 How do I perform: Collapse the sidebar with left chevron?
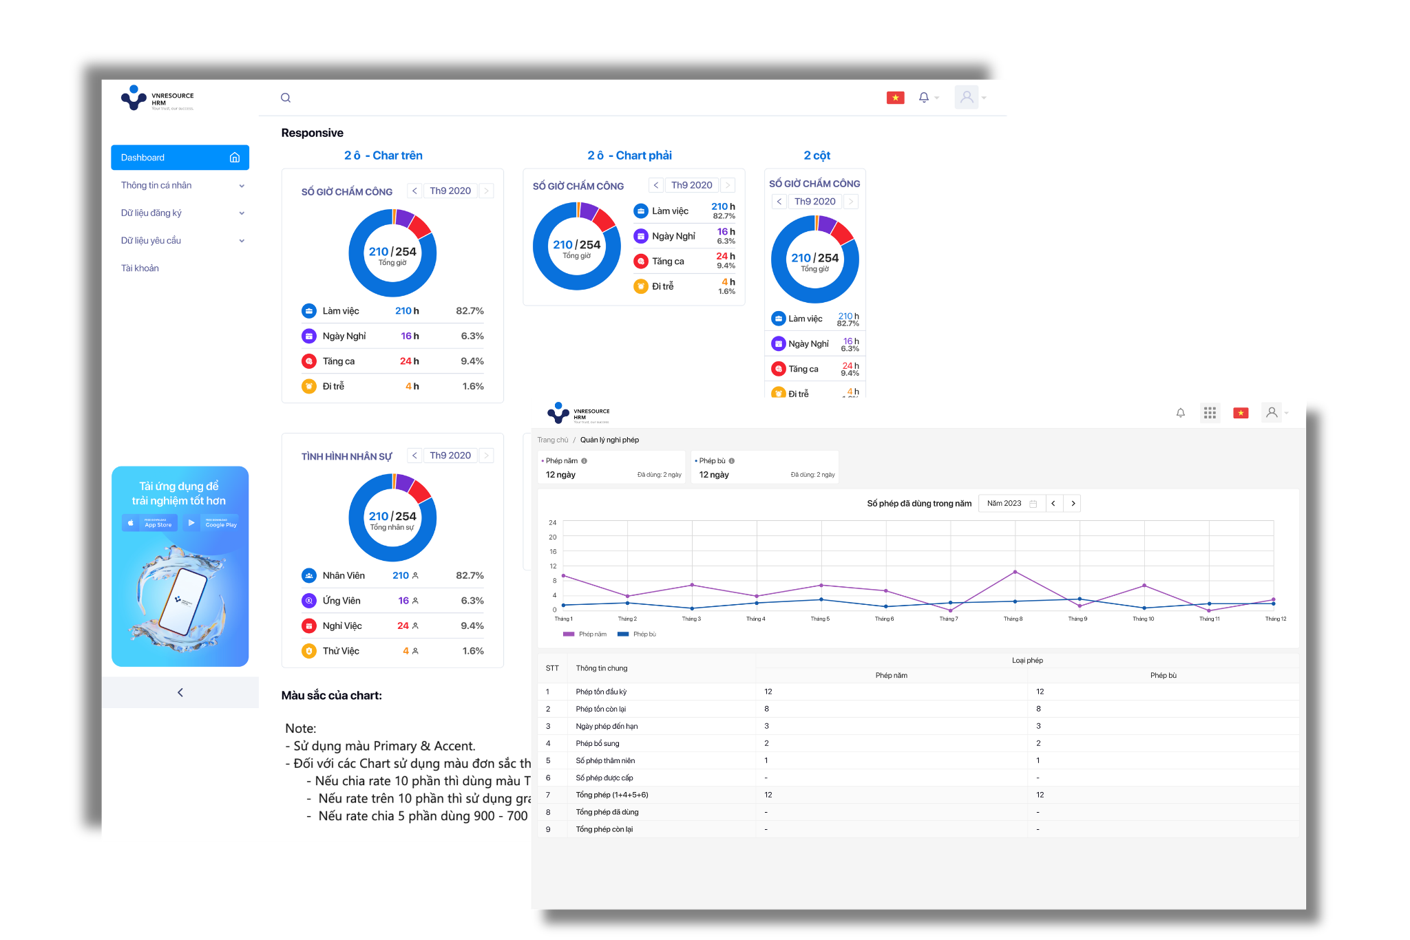tap(180, 692)
